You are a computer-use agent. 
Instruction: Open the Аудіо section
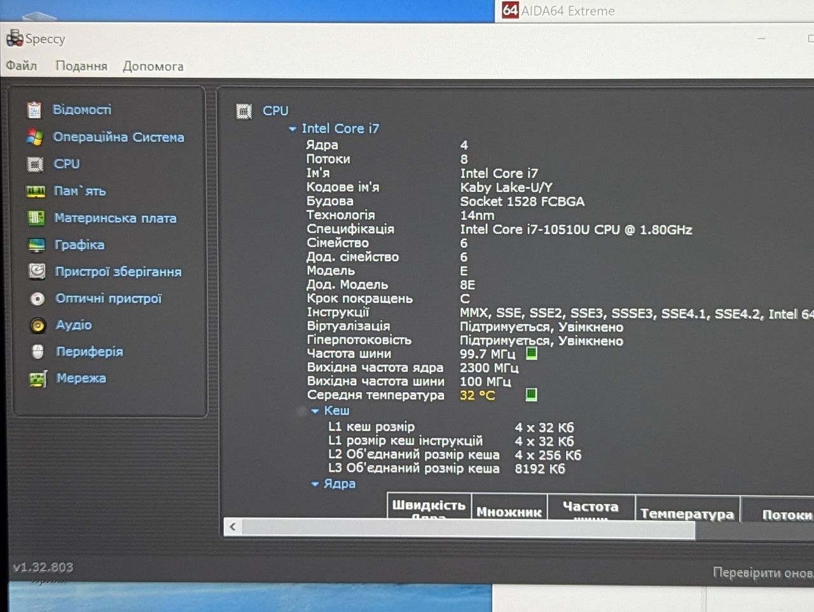pyautogui.click(x=74, y=325)
